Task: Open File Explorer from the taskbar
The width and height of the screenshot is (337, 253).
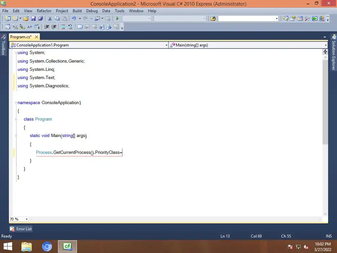Action: pos(27,246)
